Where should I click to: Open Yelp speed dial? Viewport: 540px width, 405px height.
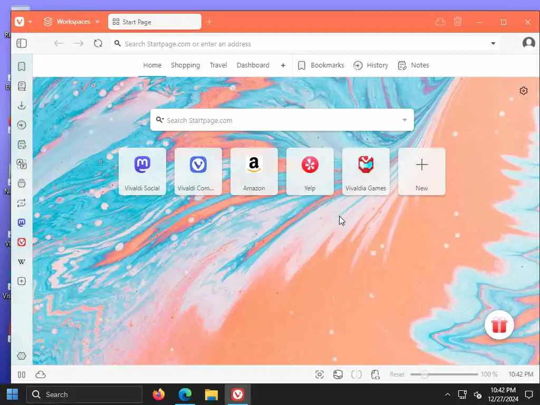310,171
